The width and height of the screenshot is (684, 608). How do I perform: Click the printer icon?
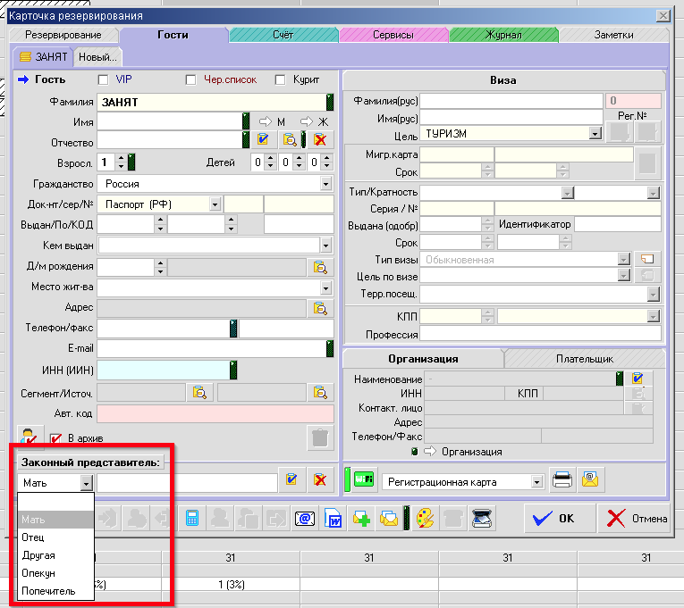(562, 480)
